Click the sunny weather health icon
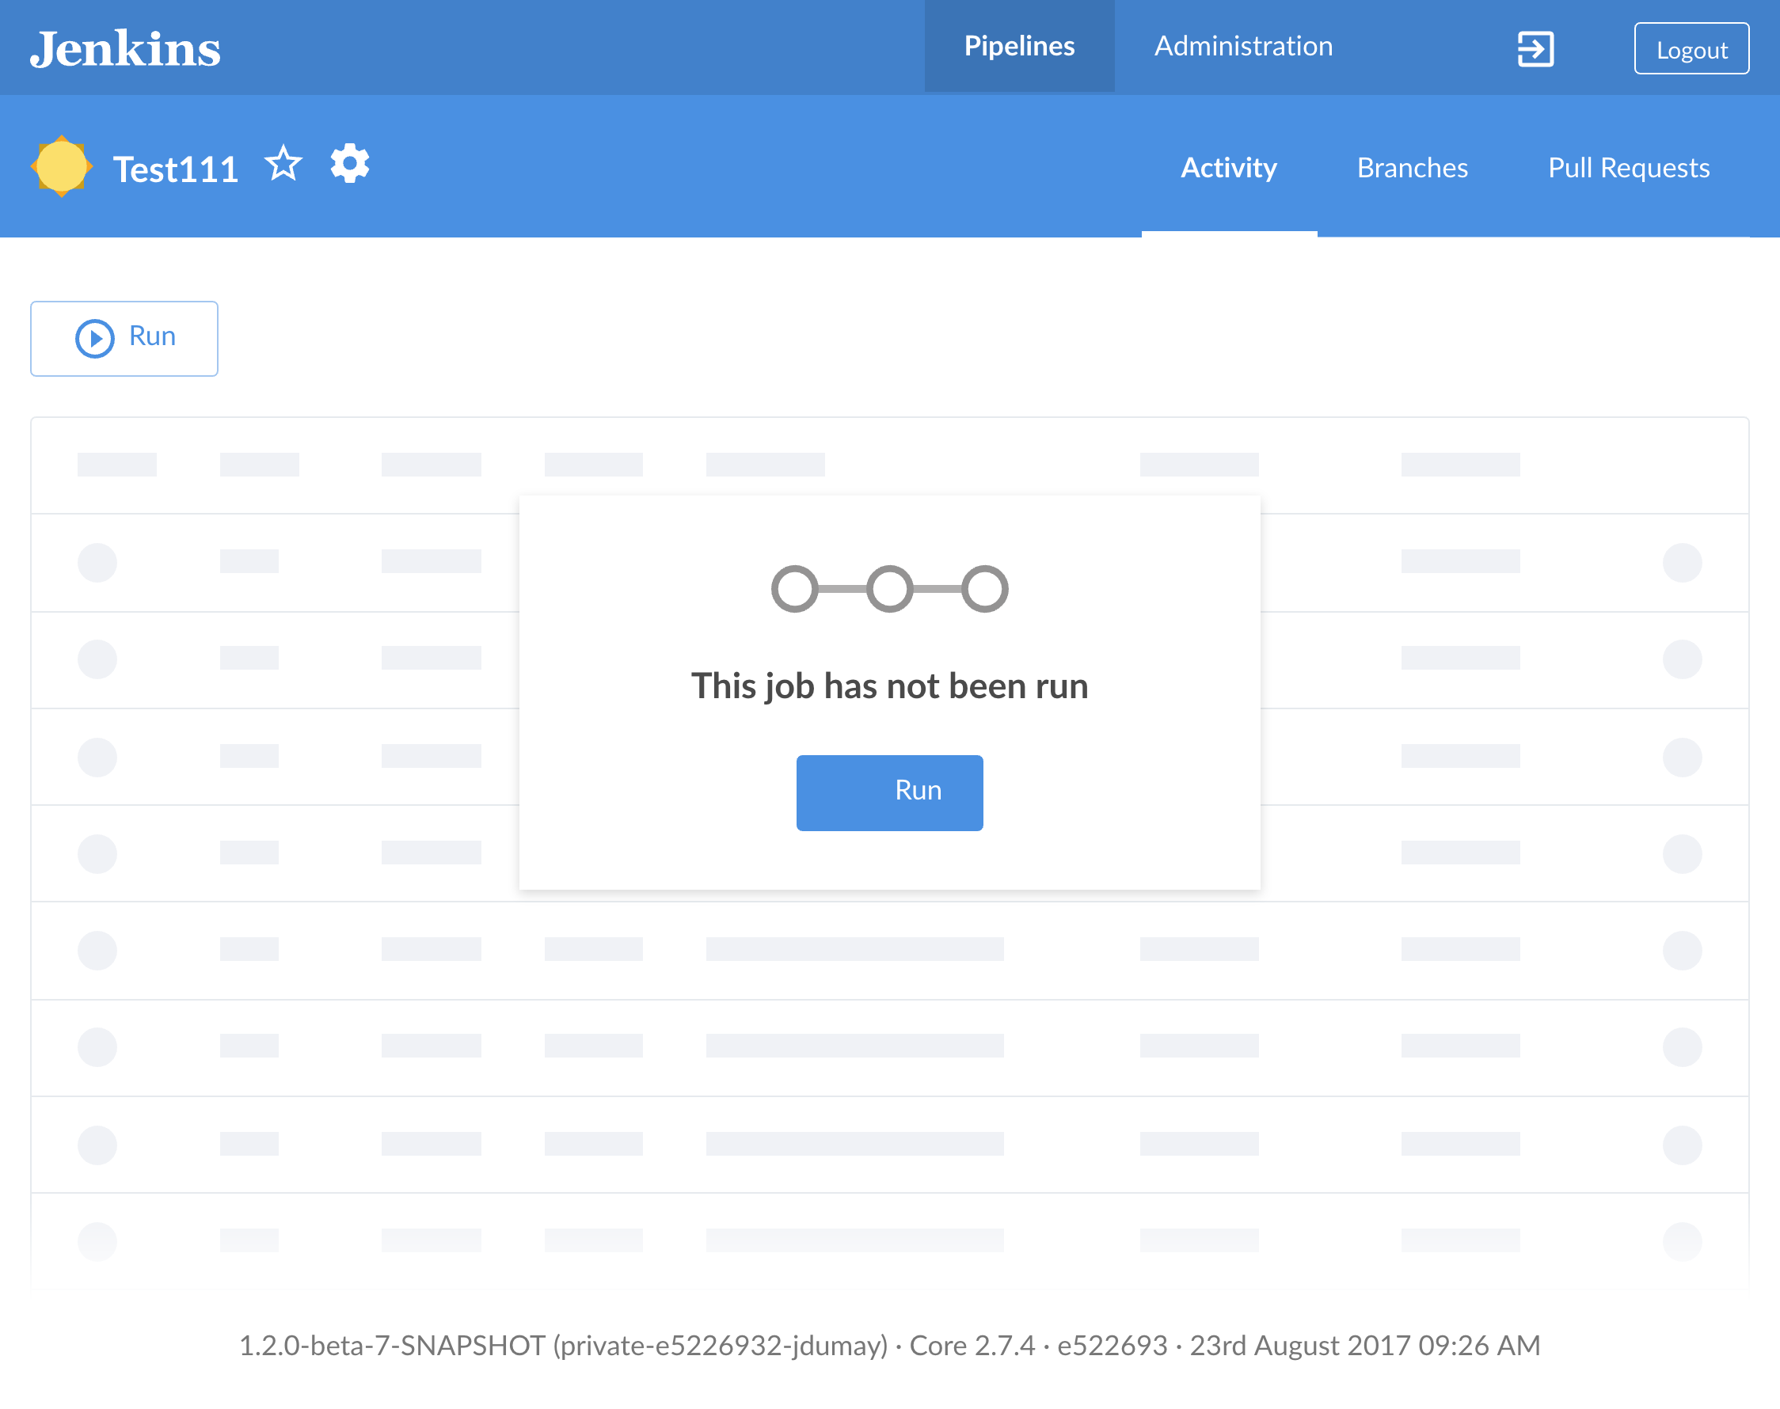 click(62, 167)
